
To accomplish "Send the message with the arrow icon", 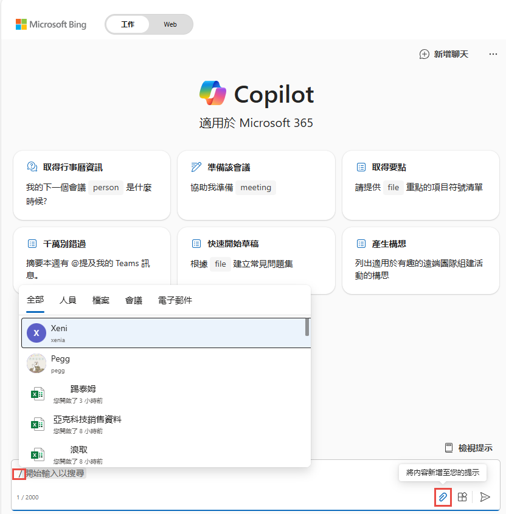I will pyautogui.click(x=485, y=497).
